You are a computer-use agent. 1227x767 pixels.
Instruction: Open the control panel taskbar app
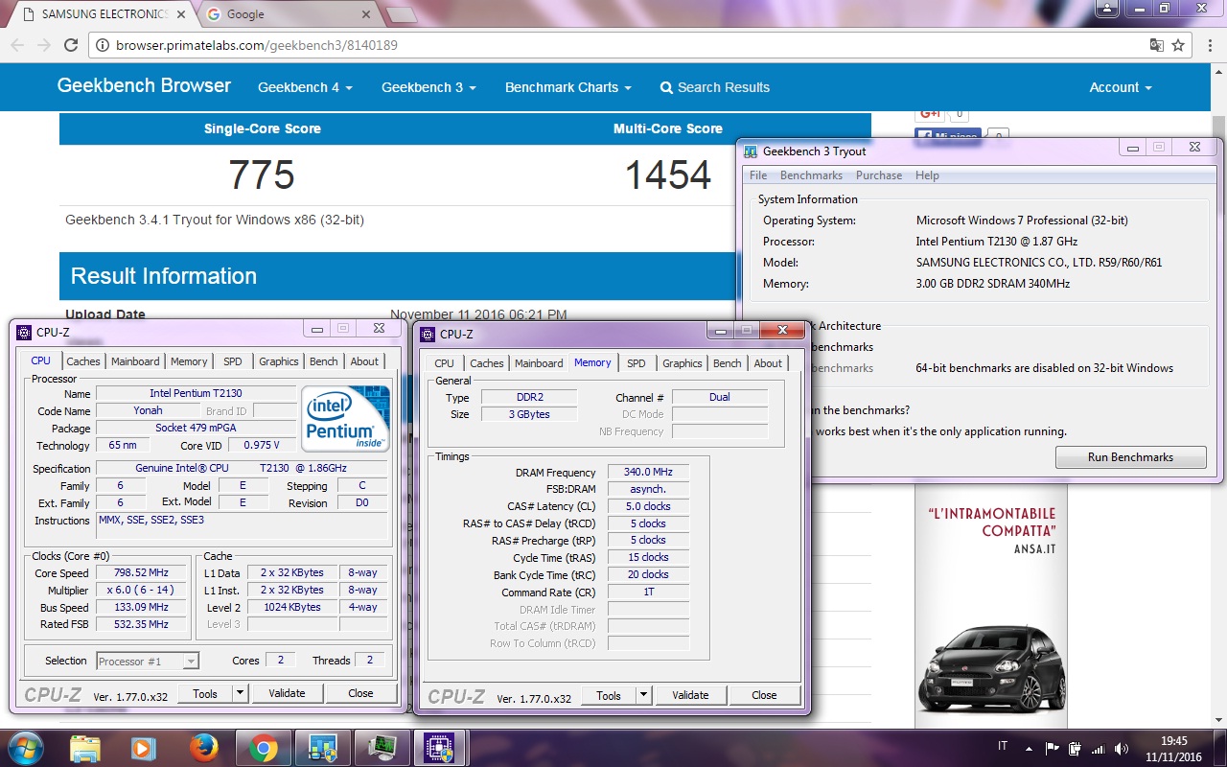coord(322,749)
